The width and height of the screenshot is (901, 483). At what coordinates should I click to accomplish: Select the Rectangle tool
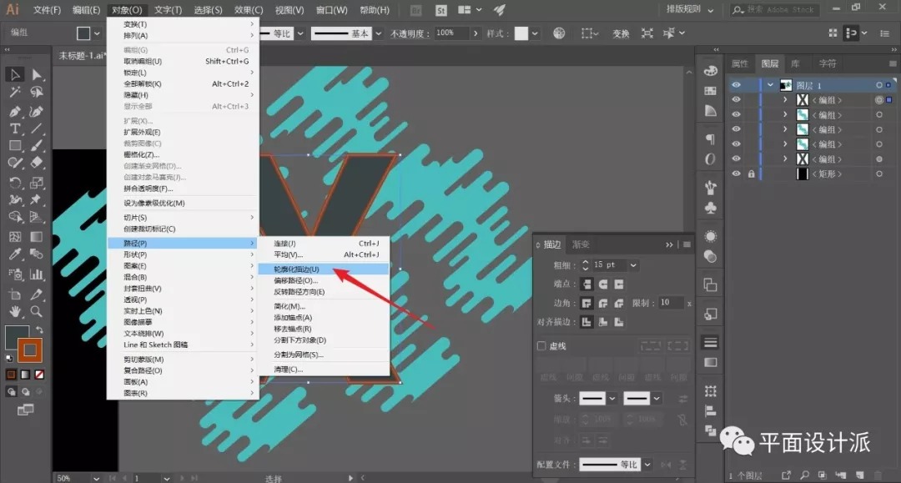tap(15, 146)
